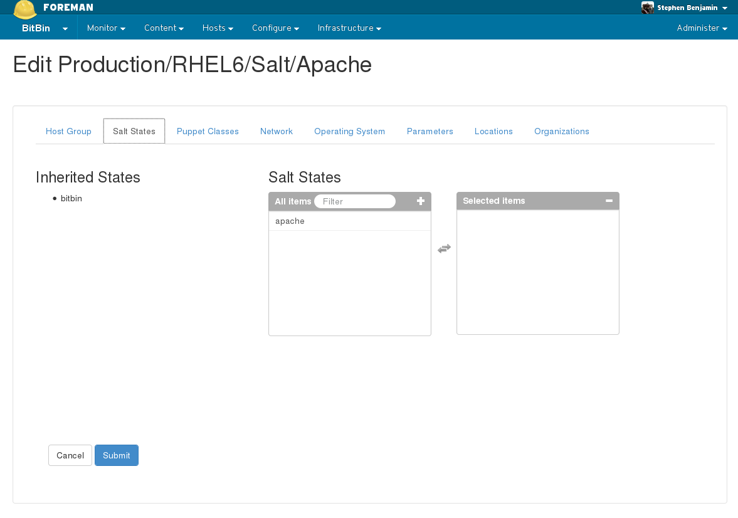The width and height of the screenshot is (738, 518).
Task: Go to the Operating System tab
Action: pyautogui.click(x=349, y=132)
